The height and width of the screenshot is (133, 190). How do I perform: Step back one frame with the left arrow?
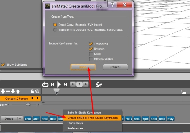tap(73, 84)
